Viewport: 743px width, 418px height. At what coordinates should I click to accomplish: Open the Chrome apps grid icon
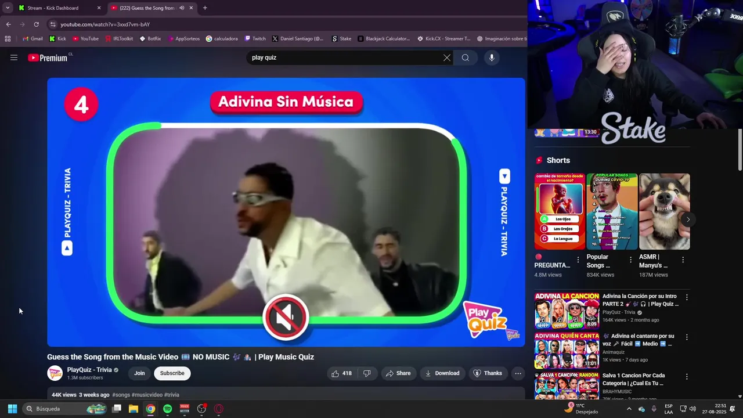[8, 39]
